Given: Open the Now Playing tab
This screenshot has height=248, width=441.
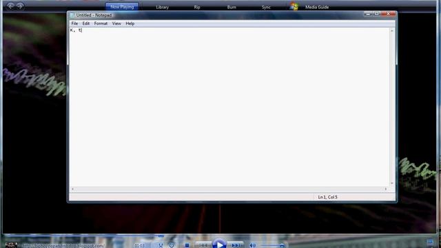Looking at the screenshot, I should pyautogui.click(x=122, y=7).
